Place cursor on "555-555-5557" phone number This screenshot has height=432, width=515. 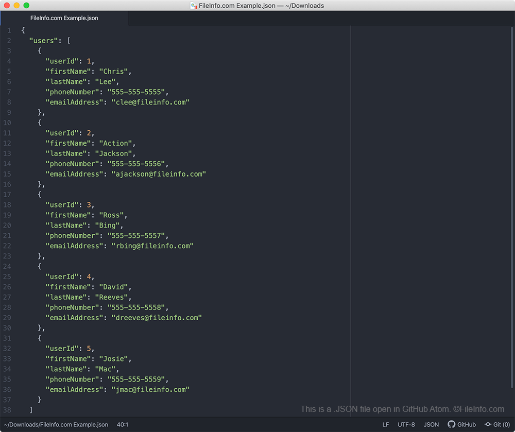coord(136,236)
